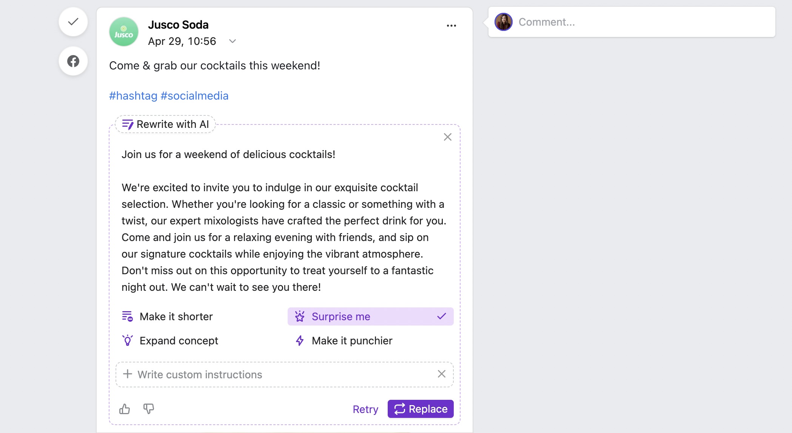Screen dimensions: 792x433
Task: Select the Rewrite with AI feature icon
Action: [x=128, y=124]
